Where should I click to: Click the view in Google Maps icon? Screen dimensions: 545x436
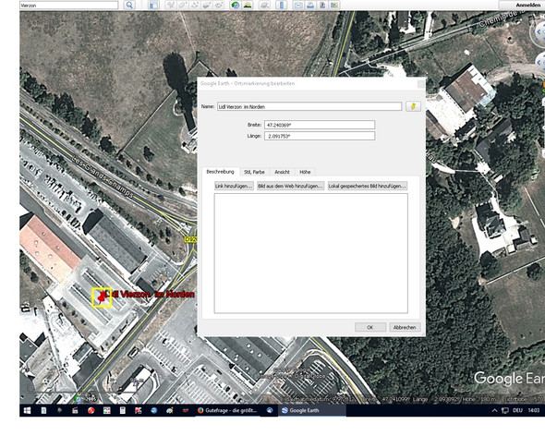click(x=334, y=5)
